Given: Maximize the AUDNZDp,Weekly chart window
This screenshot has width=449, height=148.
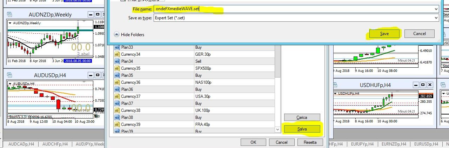Looking at the screenshot, I should click(x=98, y=14).
